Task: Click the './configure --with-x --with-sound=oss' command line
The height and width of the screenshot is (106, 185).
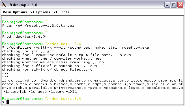Action: pyautogui.click(x=76, y=48)
